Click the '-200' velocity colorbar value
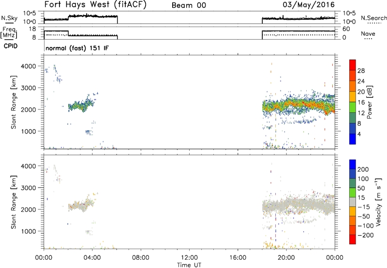Viewport: 387px width, 268px height. 365,235
